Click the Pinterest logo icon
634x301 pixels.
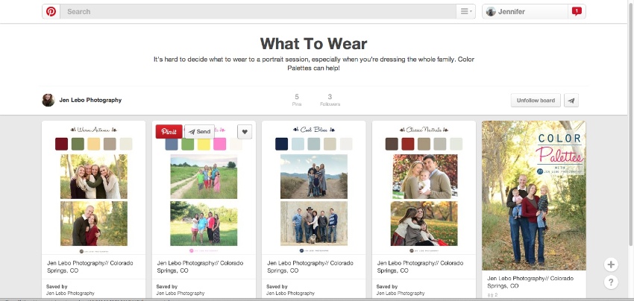pos(51,12)
